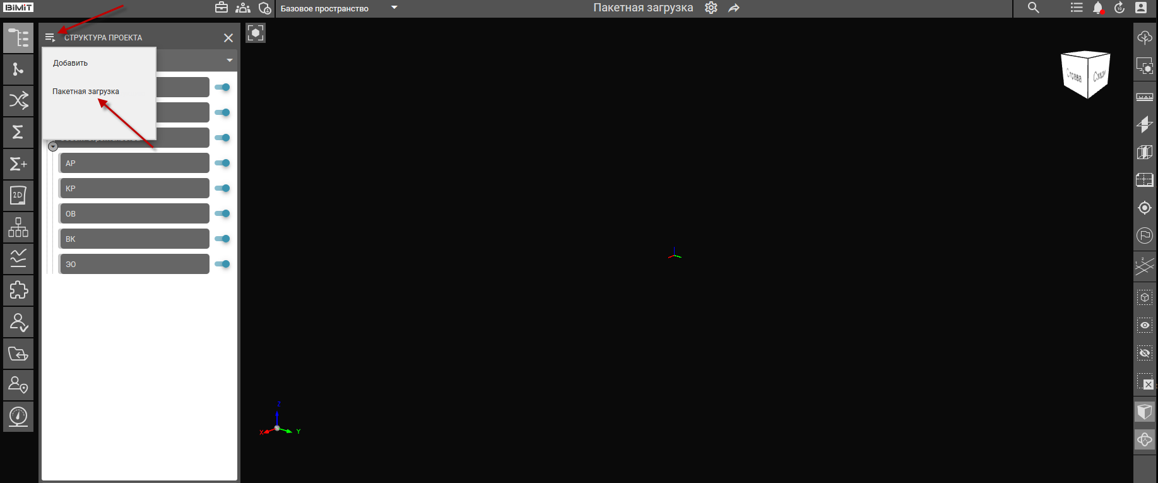Select the ruler measurement tool
The height and width of the screenshot is (483, 1158).
1144,97
